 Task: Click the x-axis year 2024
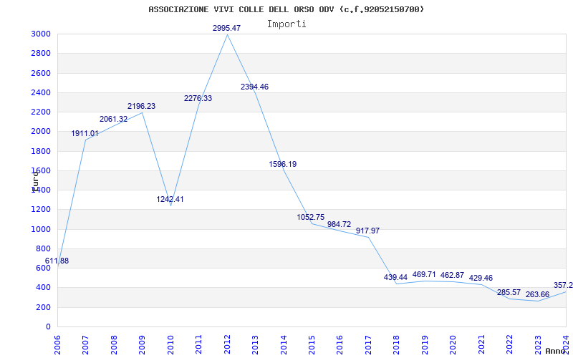click(566, 345)
